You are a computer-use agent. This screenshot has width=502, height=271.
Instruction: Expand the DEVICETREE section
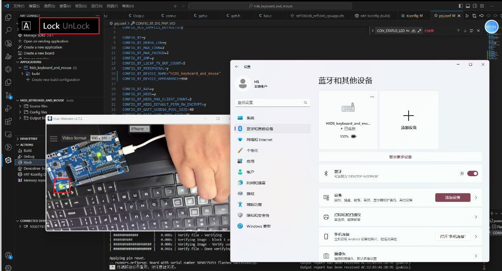click(18, 139)
